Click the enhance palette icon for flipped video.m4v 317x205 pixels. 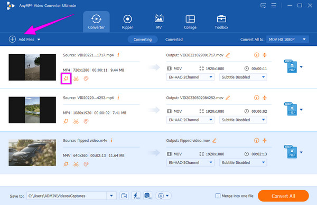pos(86,164)
